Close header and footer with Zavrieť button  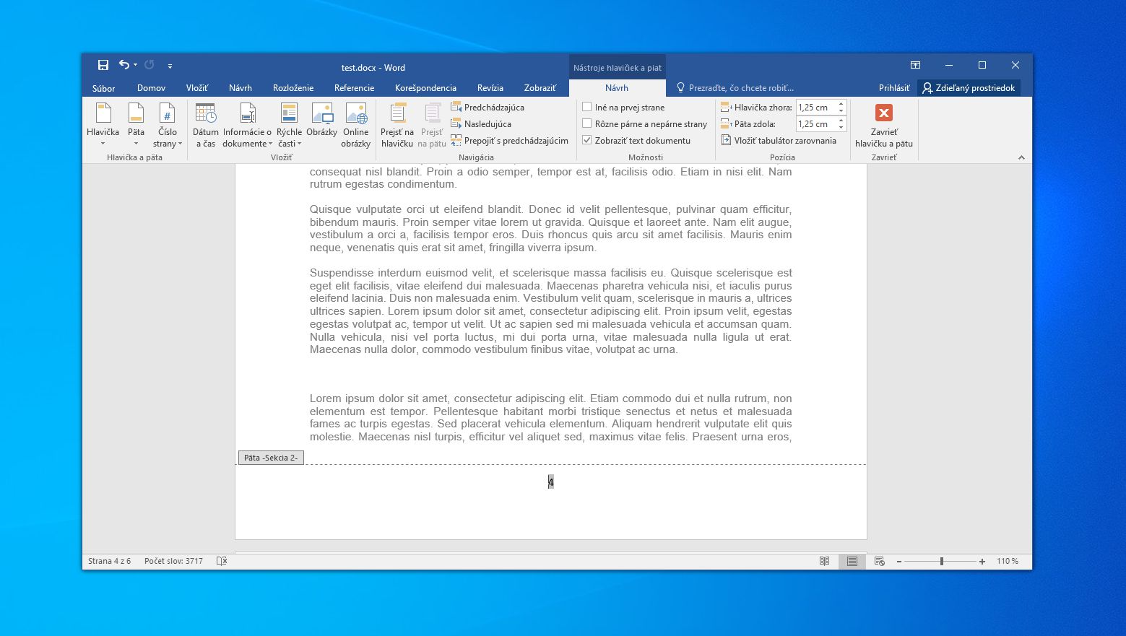884,124
